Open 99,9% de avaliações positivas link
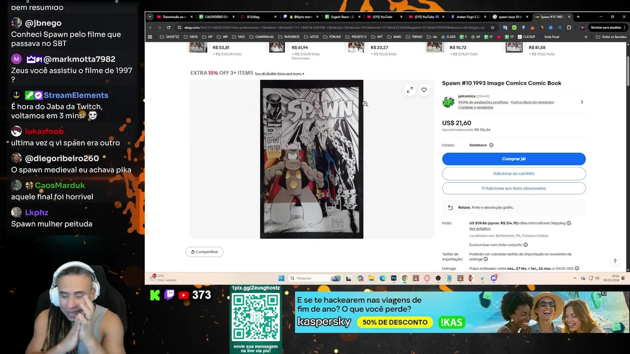This screenshot has width=630, height=354. [483, 102]
